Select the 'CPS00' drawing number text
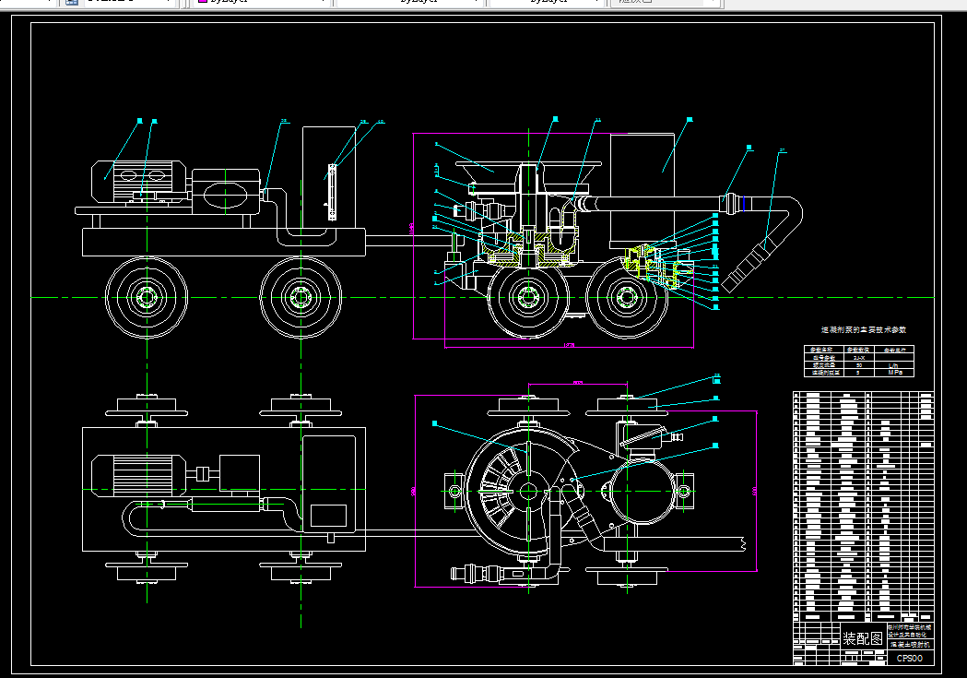Image resolution: width=967 pixels, height=678 pixels. [x=910, y=659]
